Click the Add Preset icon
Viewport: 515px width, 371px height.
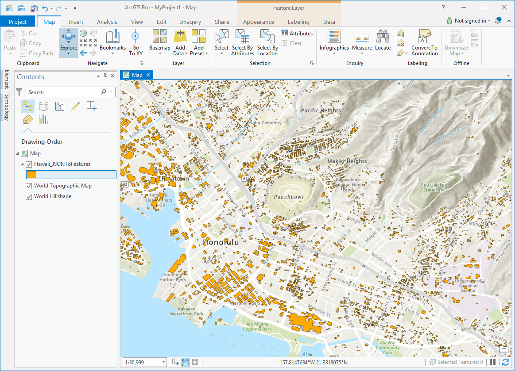[x=199, y=36]
